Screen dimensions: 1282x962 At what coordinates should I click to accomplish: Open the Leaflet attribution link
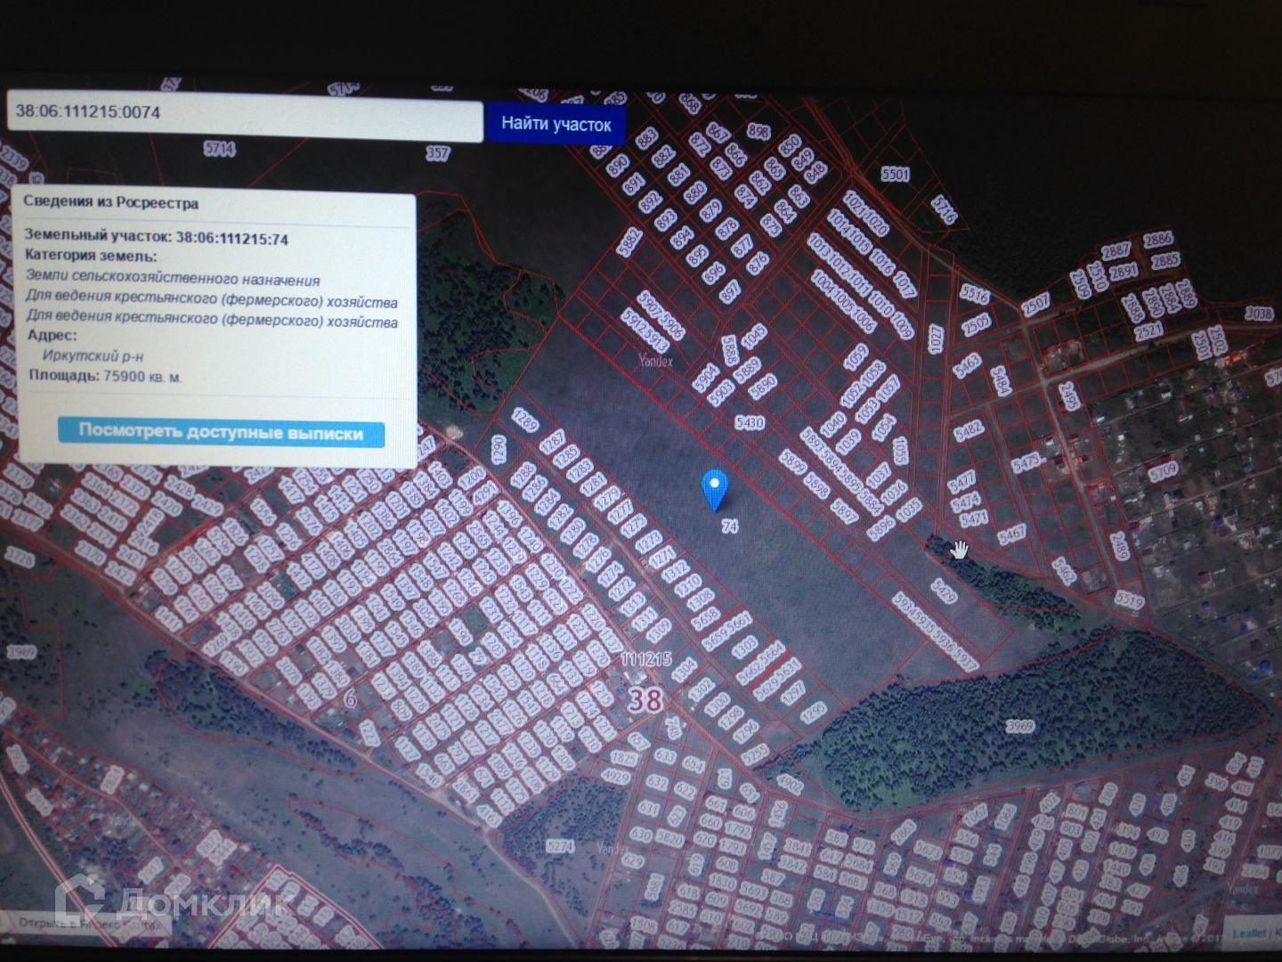pos(1248,933)
